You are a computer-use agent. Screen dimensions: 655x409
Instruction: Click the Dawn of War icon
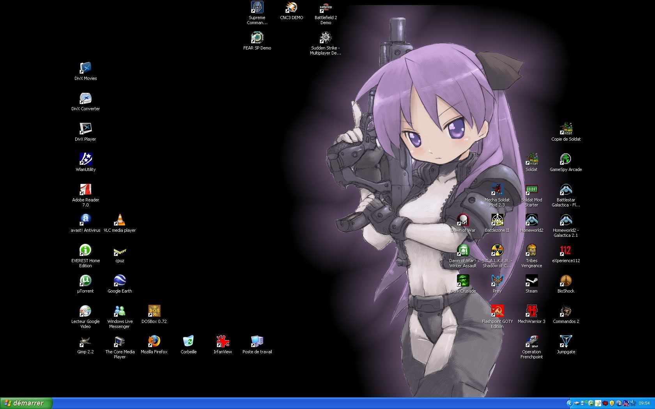click(463, 220)
